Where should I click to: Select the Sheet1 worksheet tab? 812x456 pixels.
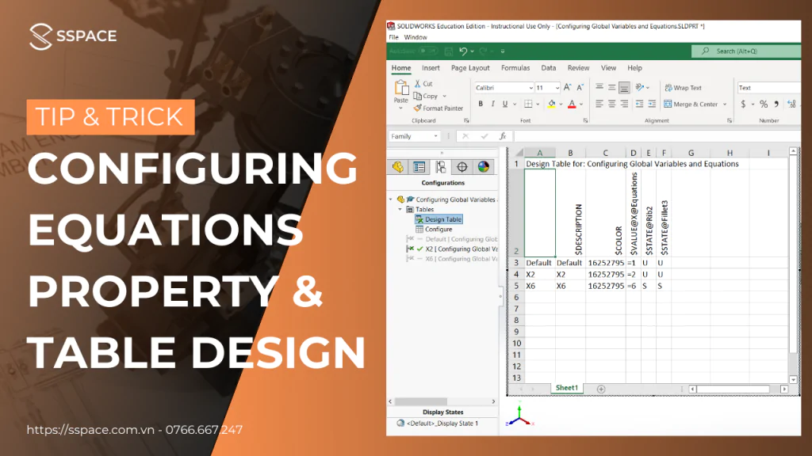(x=566, y=388)
